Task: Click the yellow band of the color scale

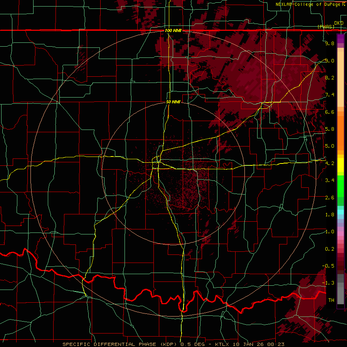Action: 340,165
